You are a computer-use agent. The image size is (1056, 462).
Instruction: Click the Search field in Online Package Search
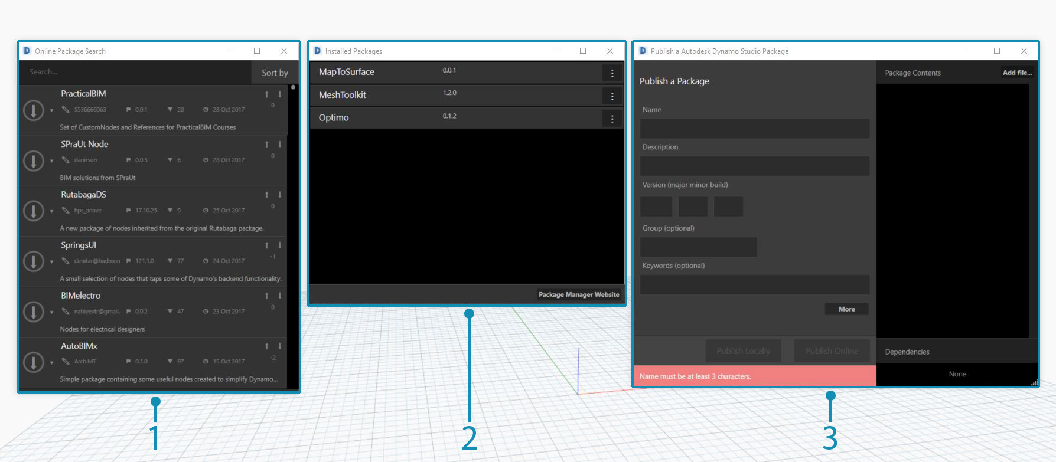pyautogui.click(x=135, y=72)
